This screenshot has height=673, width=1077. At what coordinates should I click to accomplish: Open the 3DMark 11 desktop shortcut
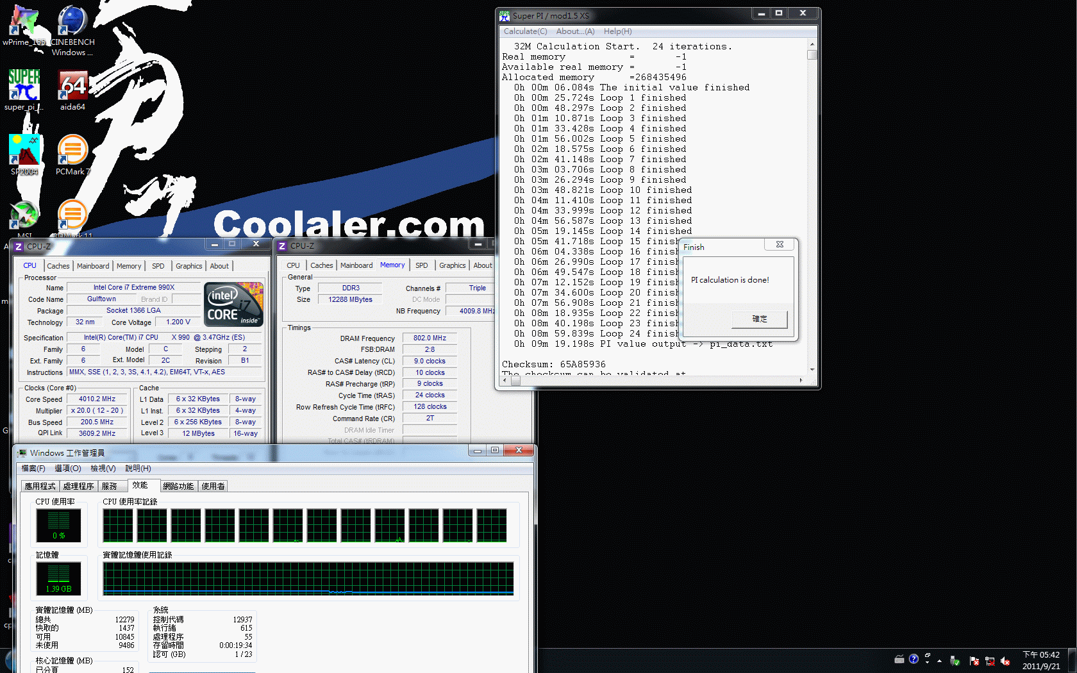point(72,219)
